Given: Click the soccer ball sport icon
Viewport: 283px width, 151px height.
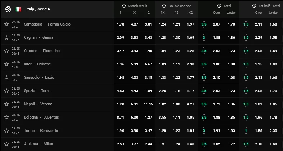Looking at the screenshot, I should [8, 9].
